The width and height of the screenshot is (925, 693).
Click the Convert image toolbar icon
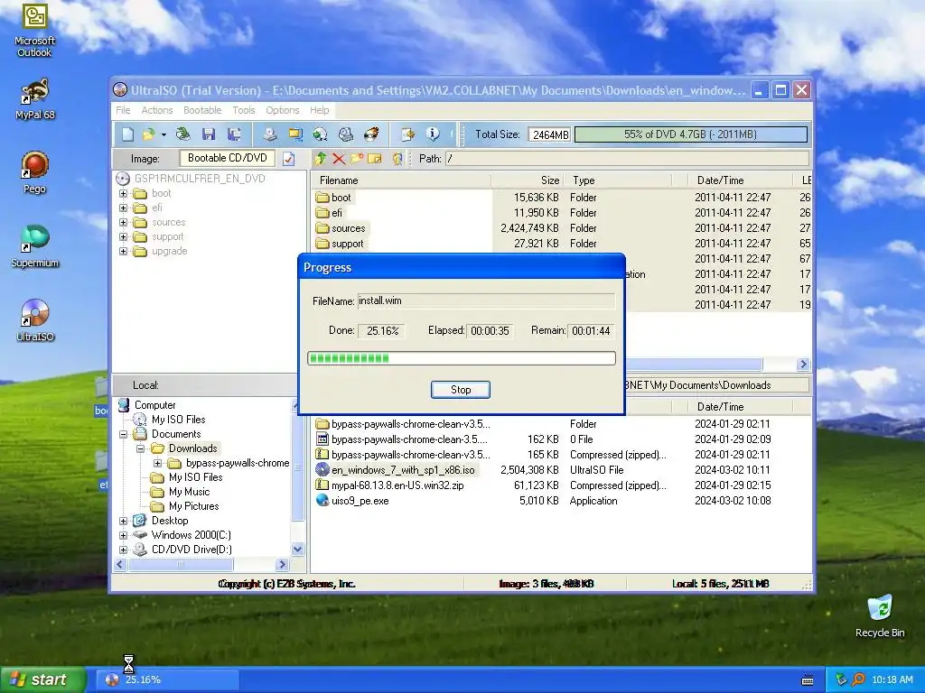[x=321, y=134]
